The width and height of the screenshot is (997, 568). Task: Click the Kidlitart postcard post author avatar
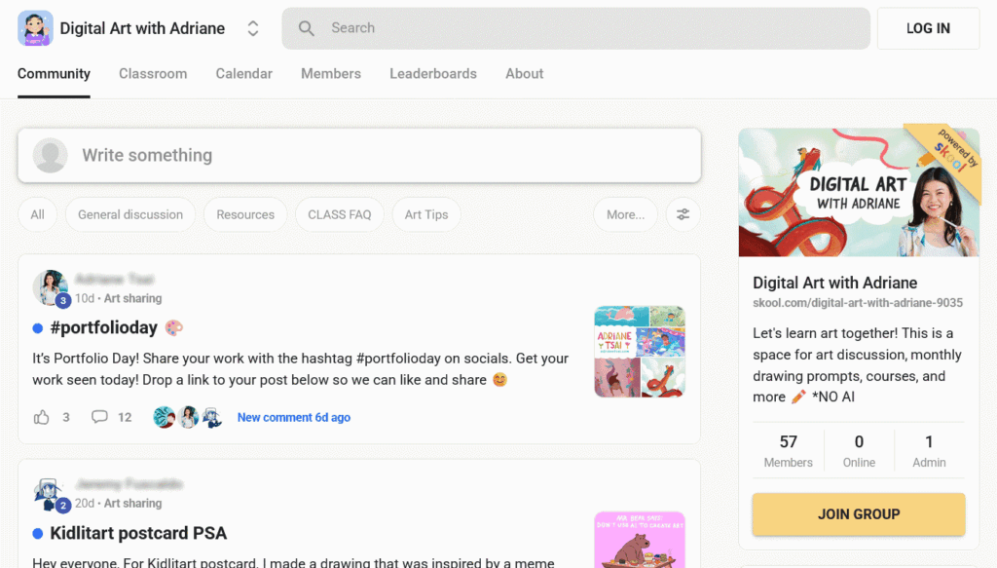pyautogui.click(x=51, y=494)
